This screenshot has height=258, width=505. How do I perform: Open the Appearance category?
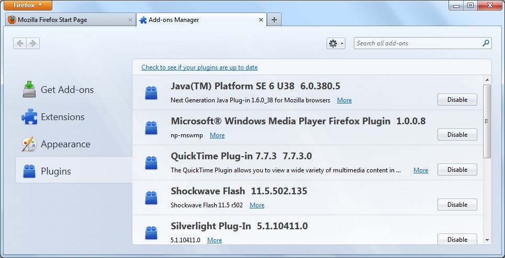tap(74, 144)
